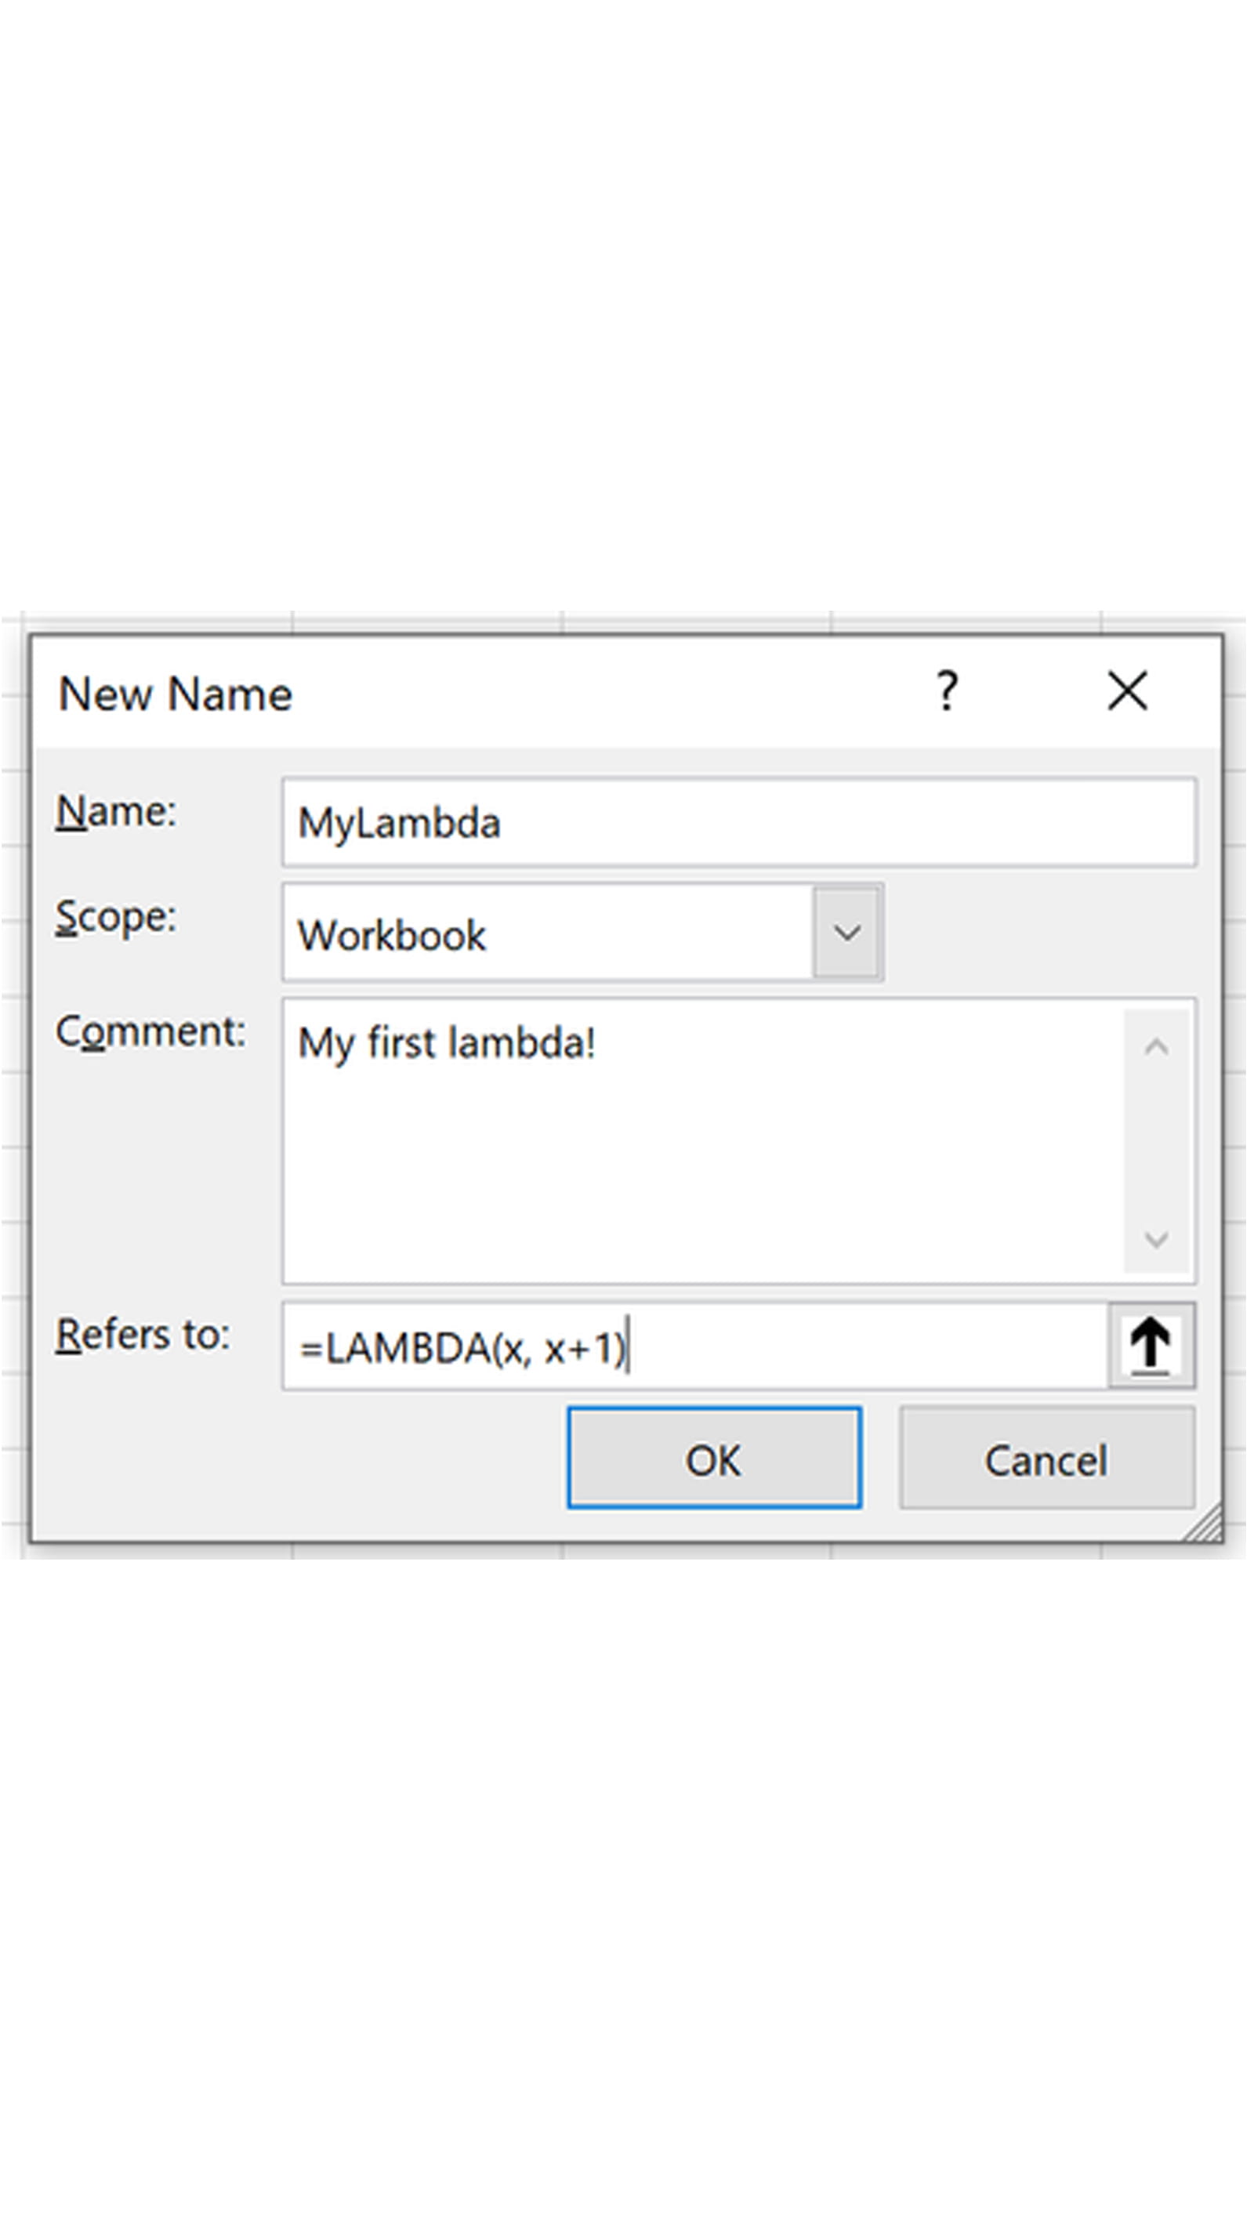Expand the Scope dropdown arrow
Image resolution: width=1254 pixels, height=2229 pixels.
pyautogui.click(x=846, y=933)
